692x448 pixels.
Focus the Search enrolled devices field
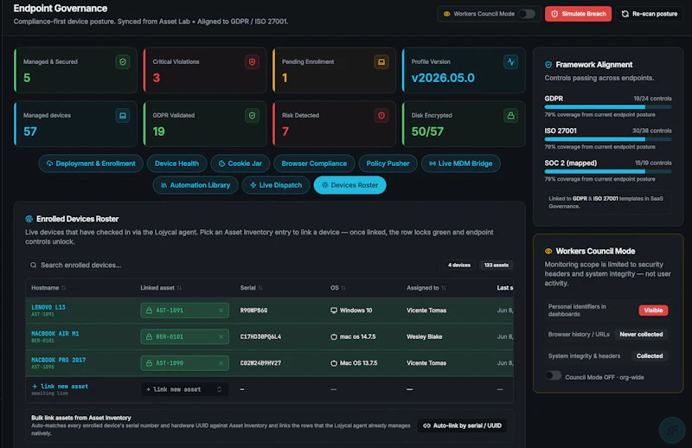pyautogui.click(x=233, y=266)
